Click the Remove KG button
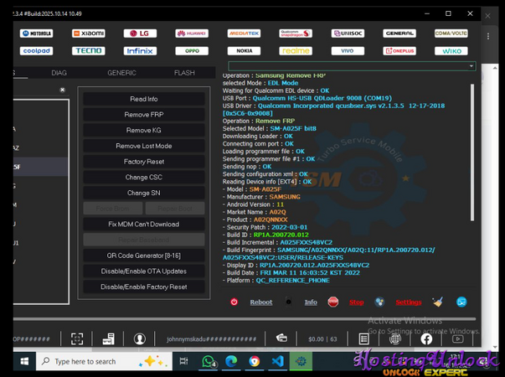Viewport: 505px width, 377px height. coord(144,130)
